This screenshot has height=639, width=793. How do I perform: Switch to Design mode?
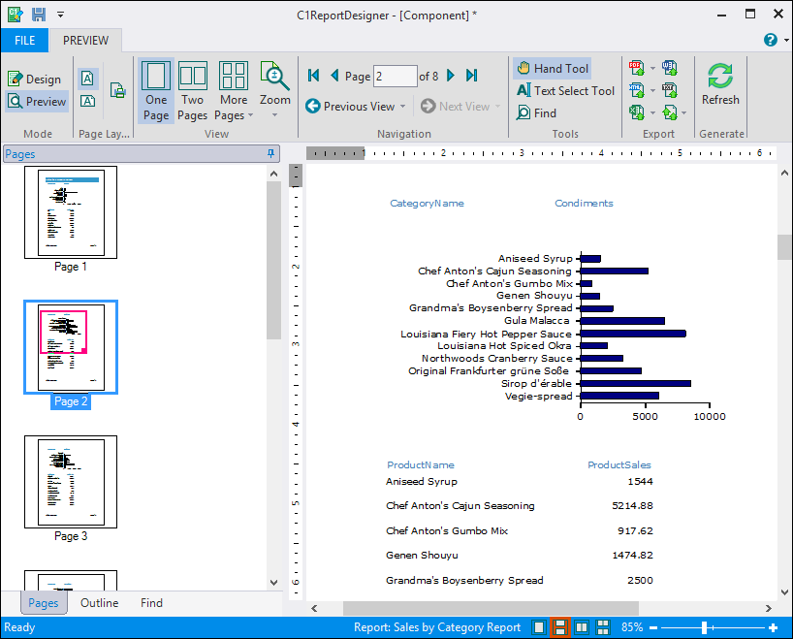pyautogui.click(x=35, y=80)
